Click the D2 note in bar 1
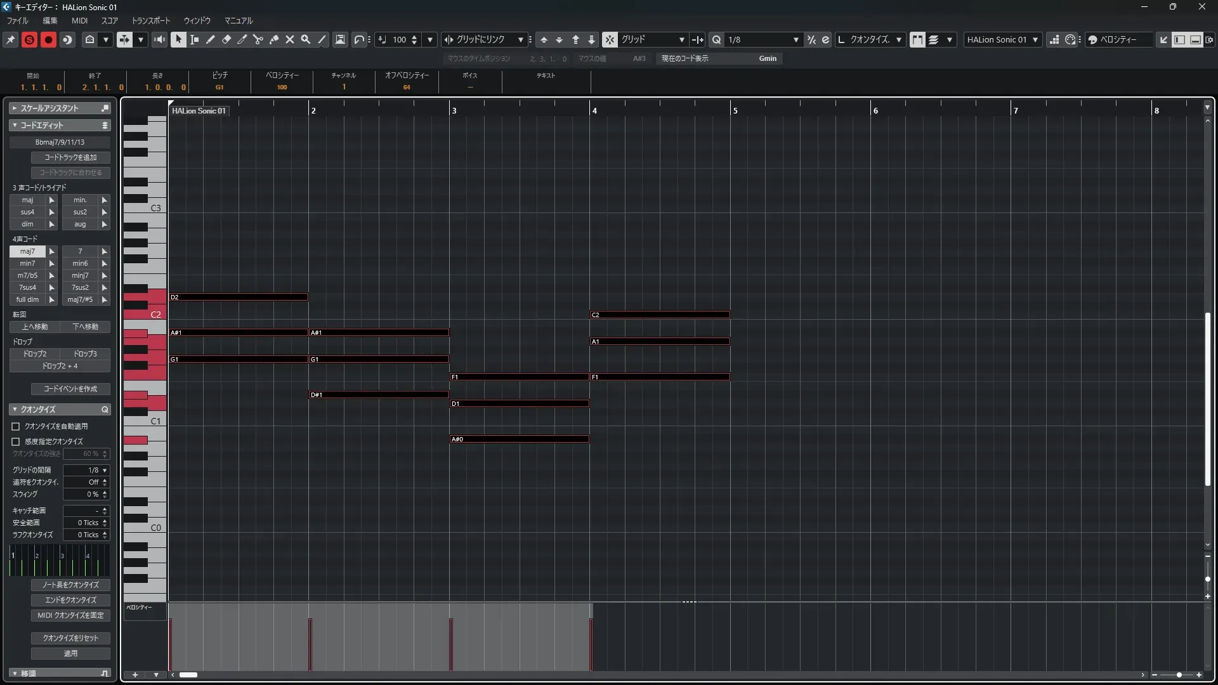The image size is (1218, 685). [x=239, y=297]
